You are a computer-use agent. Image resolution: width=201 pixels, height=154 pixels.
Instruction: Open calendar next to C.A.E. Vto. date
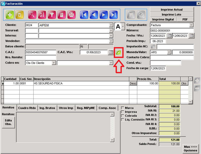tap(111, 52)
